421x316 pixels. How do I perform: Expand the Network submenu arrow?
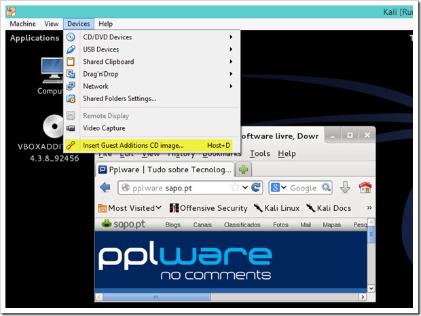(231, 86)
